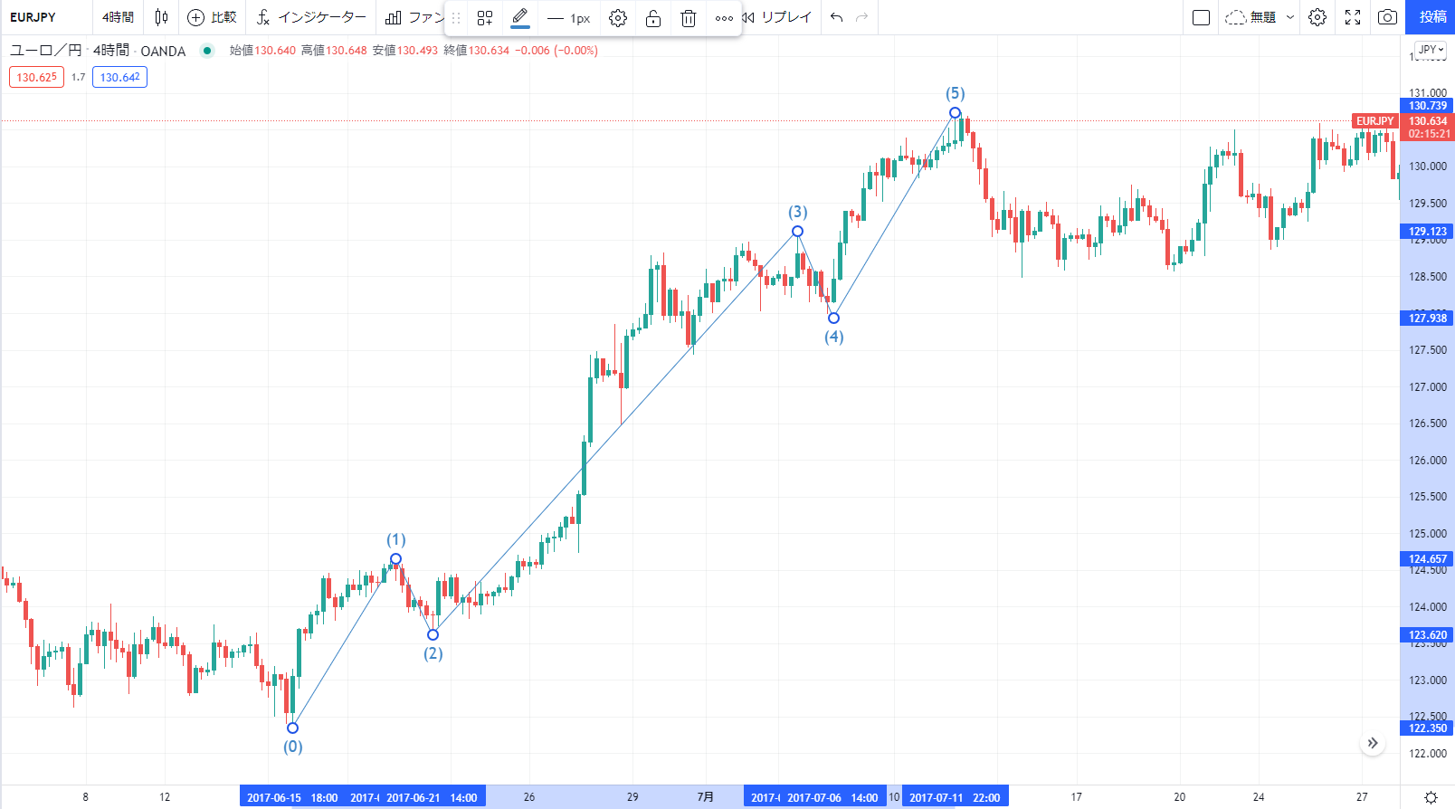This screenshot has width=1455, height=809.
Task: Select wave point (2) anchor circle
Action: click(433, 634)
